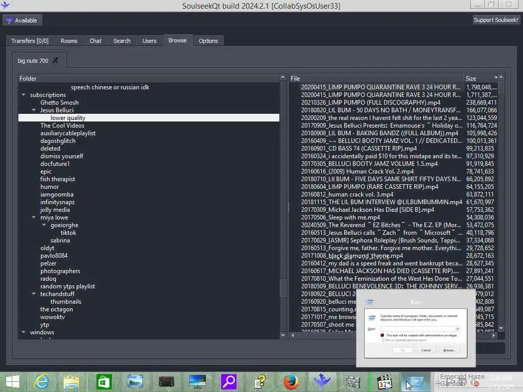Screen dimensions: 523x392
Task: Select 'The Cool Videos' folder
Action: coord(62,126)
